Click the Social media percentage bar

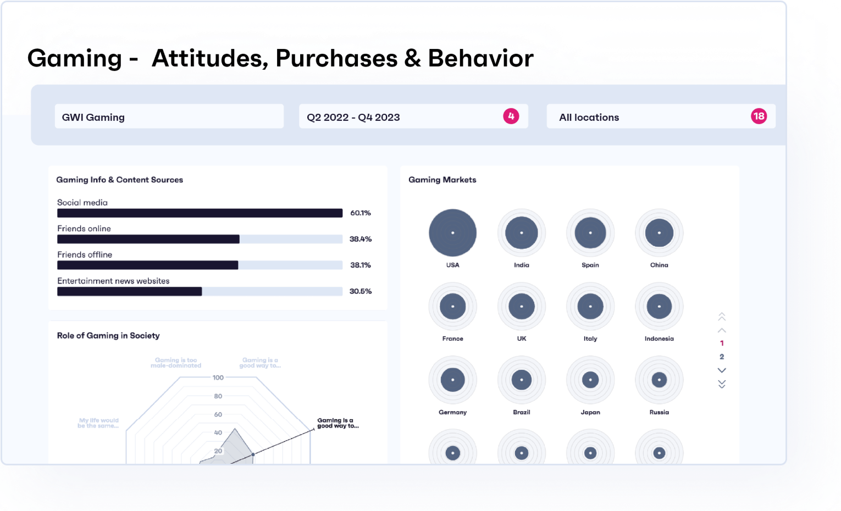tap(199, 213)
